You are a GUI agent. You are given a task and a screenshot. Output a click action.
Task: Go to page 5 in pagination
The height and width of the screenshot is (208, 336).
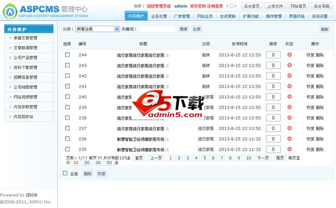pos(204,158)
